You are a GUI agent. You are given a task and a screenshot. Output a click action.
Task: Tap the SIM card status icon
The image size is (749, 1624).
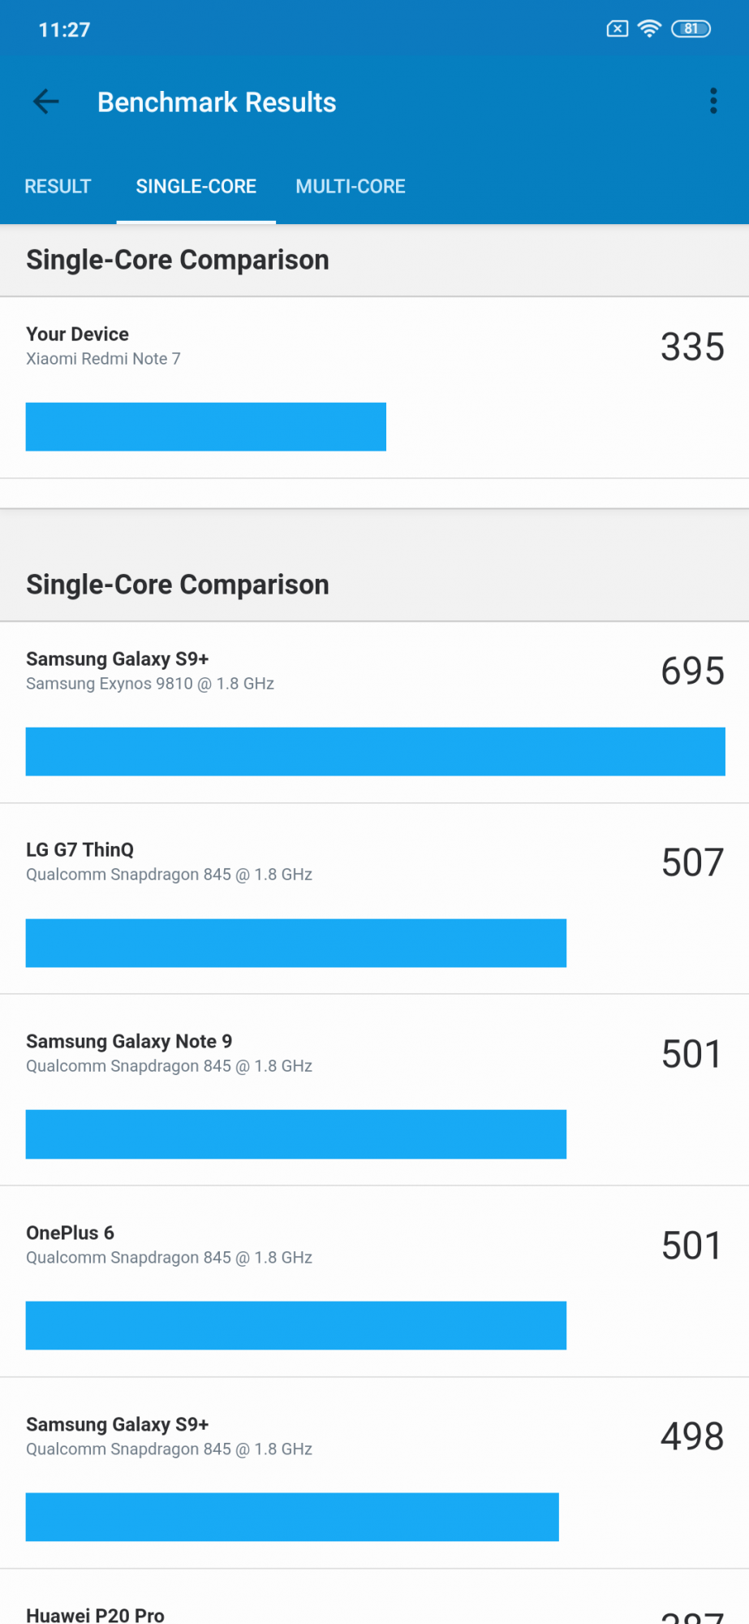[x=617, y=29]
